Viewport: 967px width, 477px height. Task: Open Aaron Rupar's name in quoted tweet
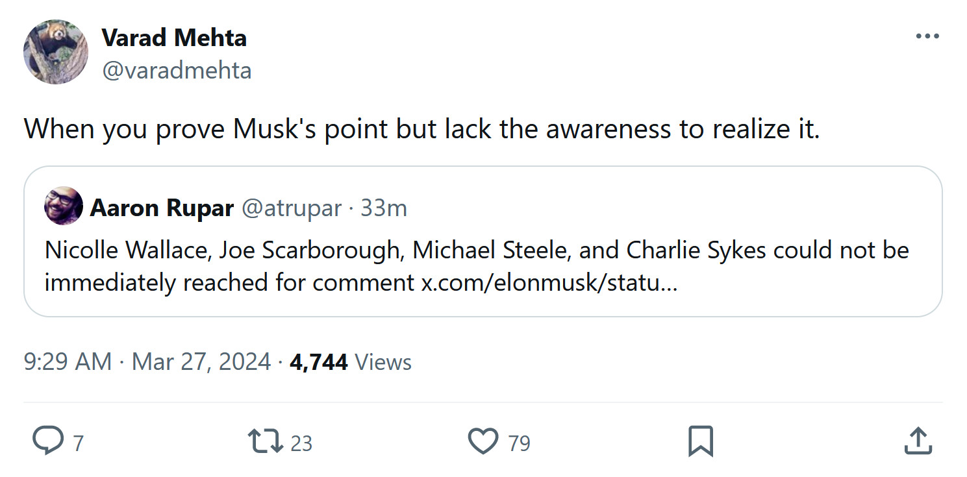tap(162, 208)
